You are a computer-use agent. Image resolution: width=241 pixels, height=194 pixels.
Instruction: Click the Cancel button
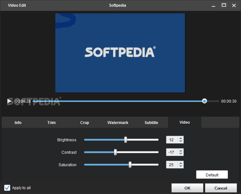(x=221, y=188)
